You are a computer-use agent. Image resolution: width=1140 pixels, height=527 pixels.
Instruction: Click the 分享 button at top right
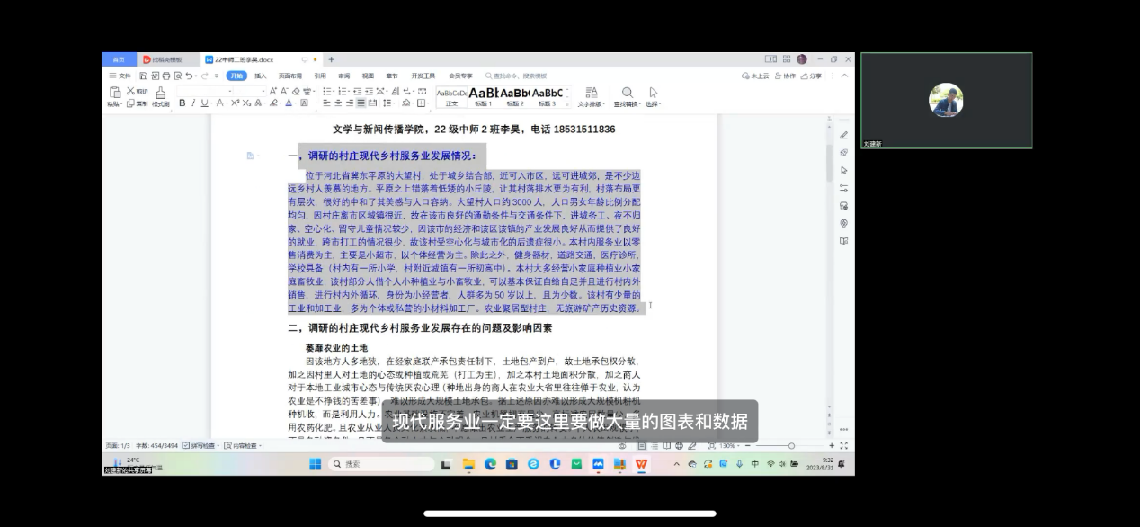815,77
